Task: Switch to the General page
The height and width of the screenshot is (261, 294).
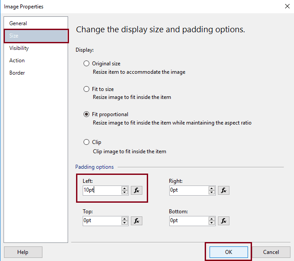Action: [18, 23]
